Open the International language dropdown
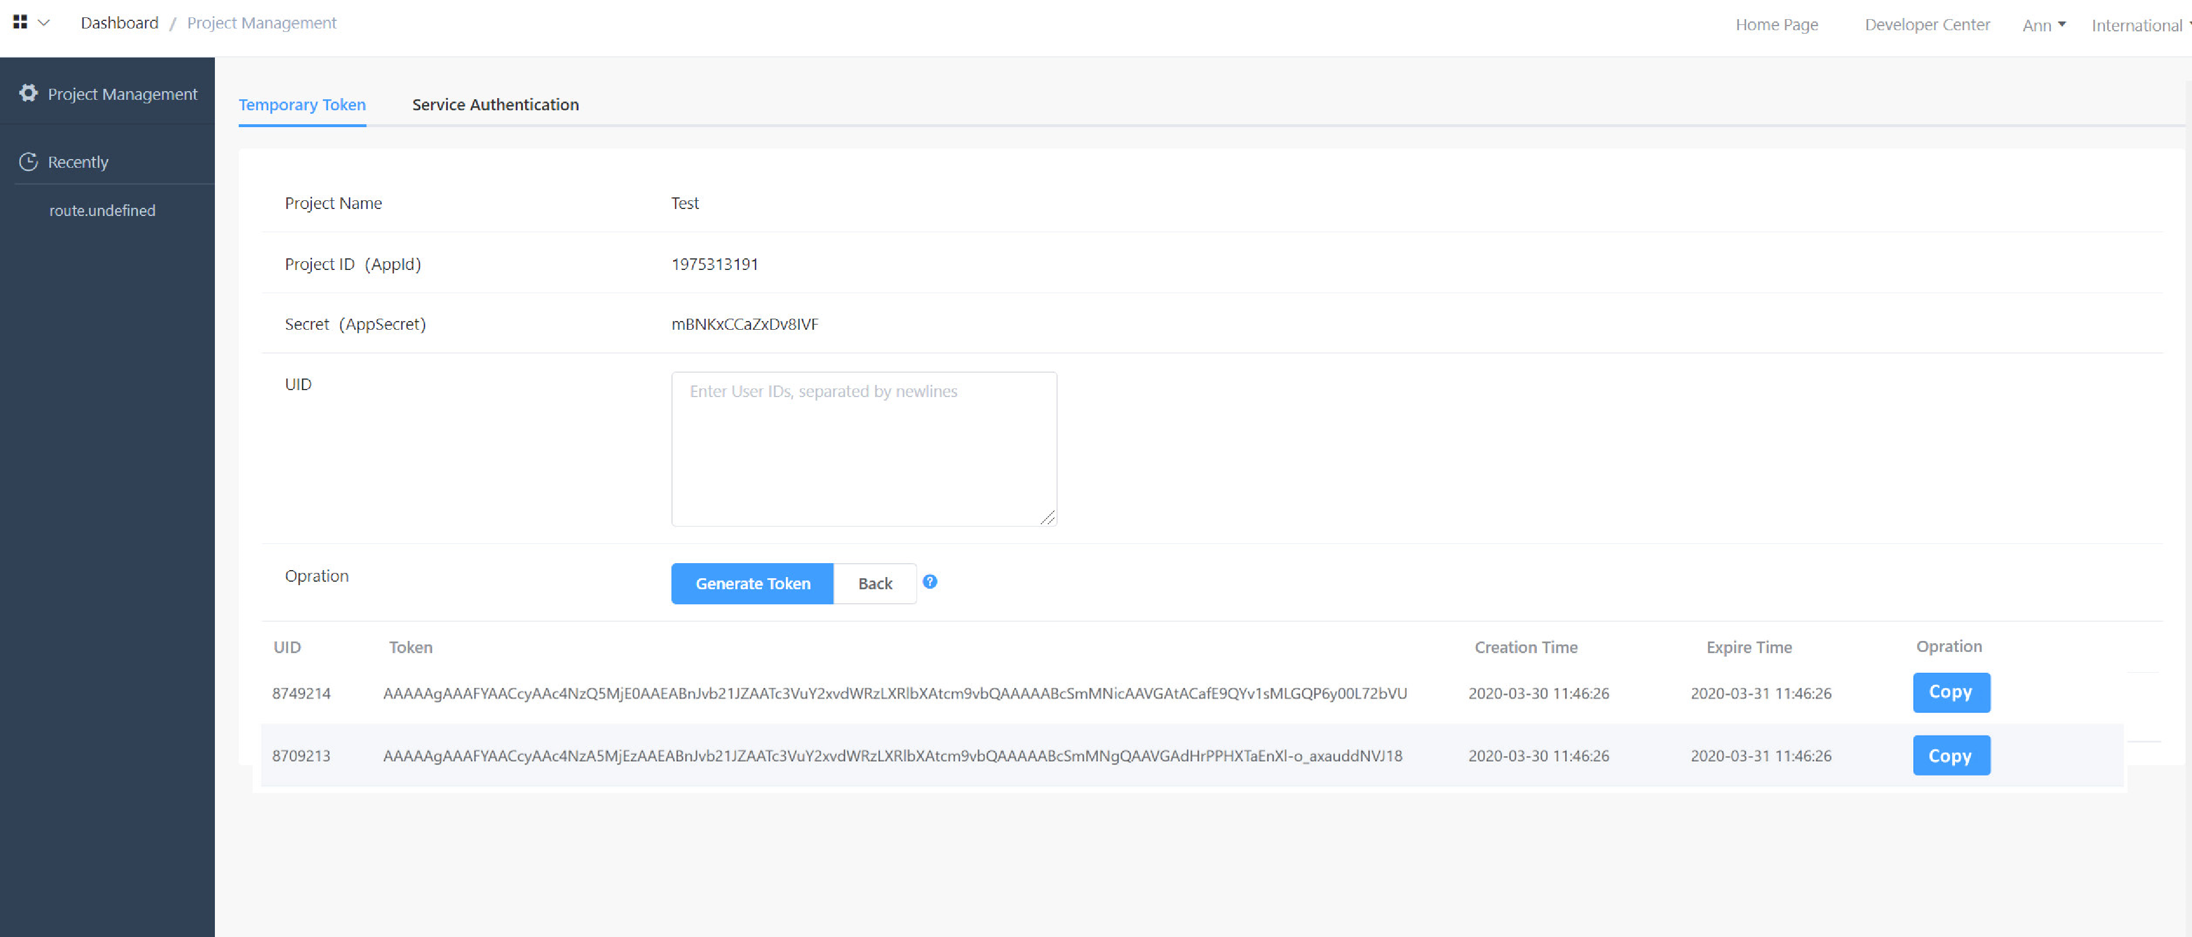The height and width of the screenshot is (937, 2192). pyautogui.click(x=2139, y=24)
